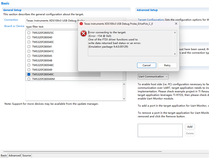This screenshot has width=209, height=158.
Task: Click the disabled Delete port button
Action: pos(190,133)
